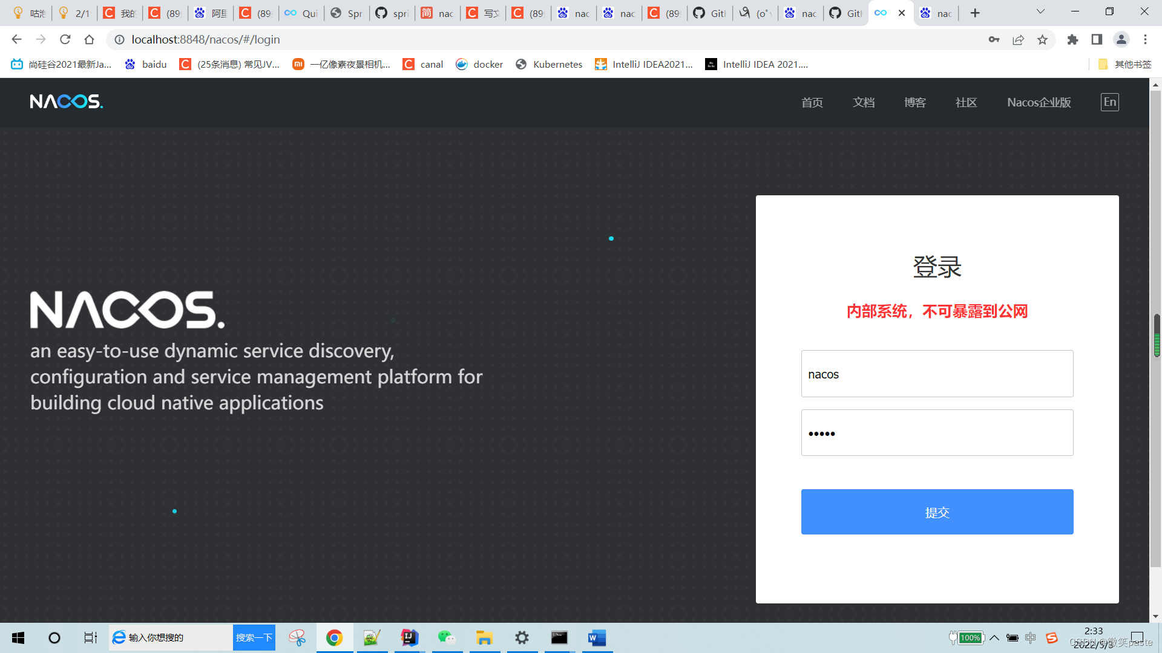
Task: Open canal bookmark
Action: 423,64
